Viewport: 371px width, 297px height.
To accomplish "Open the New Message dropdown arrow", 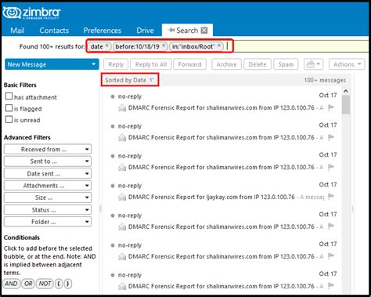I will (93, 64).
